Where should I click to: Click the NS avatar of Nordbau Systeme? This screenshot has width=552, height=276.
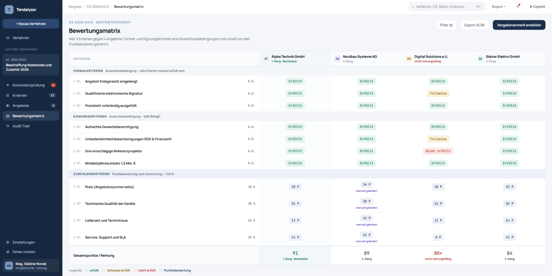click(337, 59)
